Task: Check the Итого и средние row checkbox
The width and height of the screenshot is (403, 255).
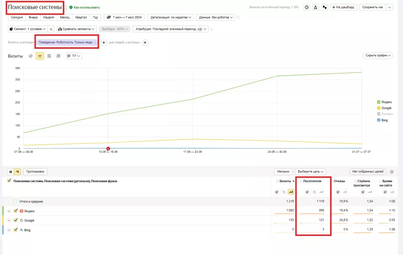Action: (15, 201)
